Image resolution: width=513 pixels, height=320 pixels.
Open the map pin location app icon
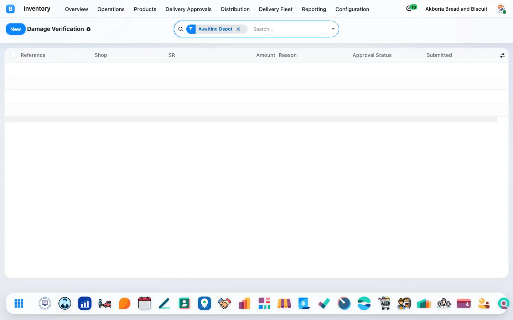coord(204,303)
